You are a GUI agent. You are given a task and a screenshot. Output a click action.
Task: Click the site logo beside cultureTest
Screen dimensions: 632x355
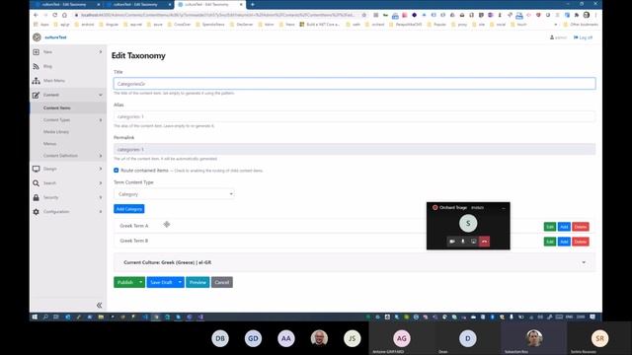click(37, 37)
